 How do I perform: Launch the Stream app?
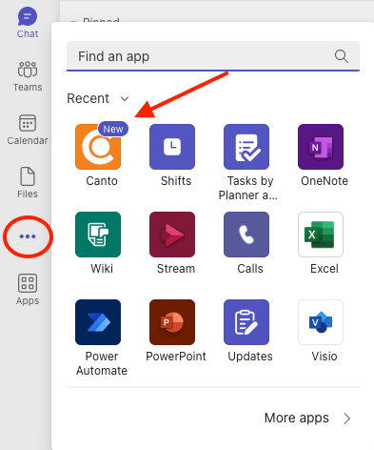pos(172,235)
